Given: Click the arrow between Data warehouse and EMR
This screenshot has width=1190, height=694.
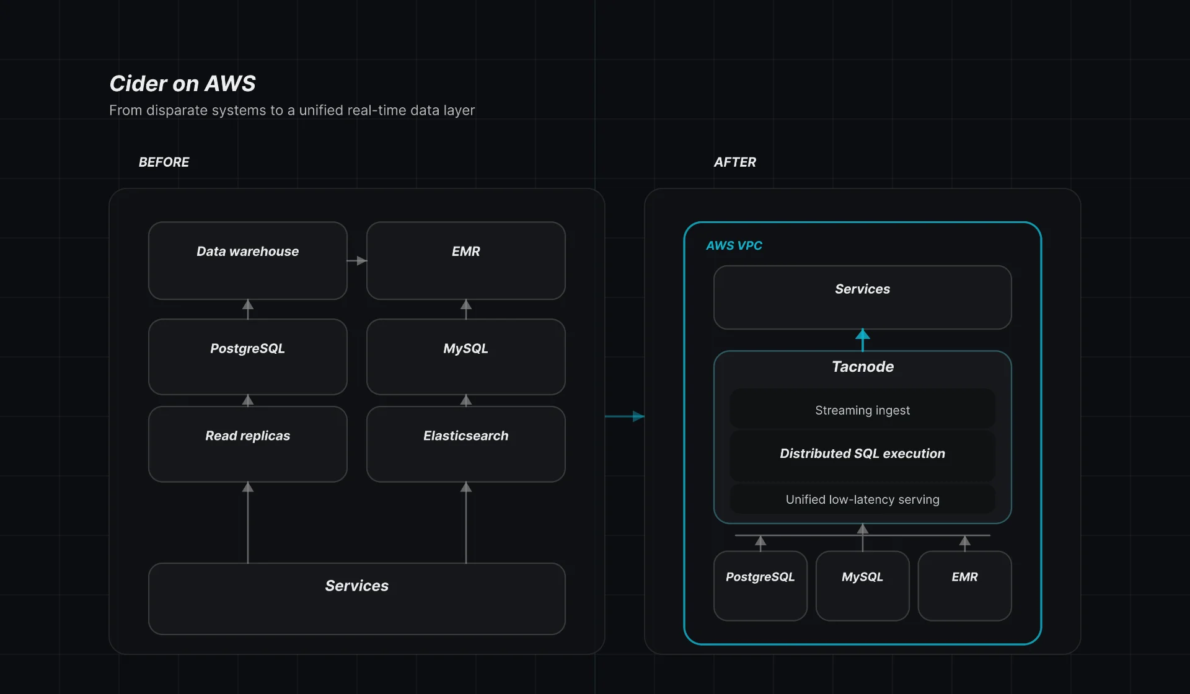Looking at the screenshot, I should point(358,260).
